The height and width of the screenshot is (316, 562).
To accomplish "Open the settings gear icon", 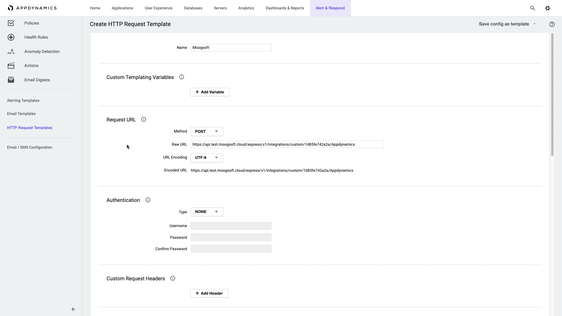I will [x=548, y=8].
